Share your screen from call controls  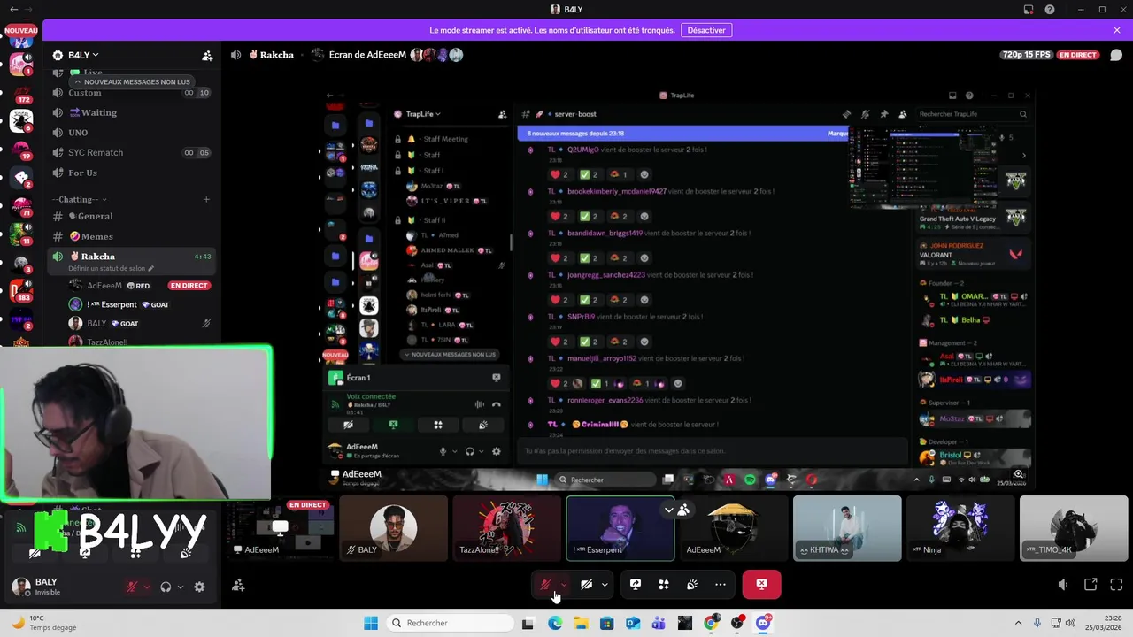pos(636,585)
